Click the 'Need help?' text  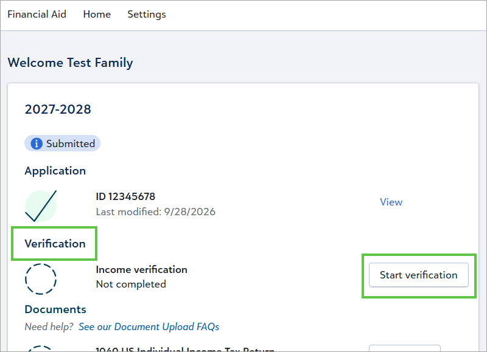click(49, 326)
